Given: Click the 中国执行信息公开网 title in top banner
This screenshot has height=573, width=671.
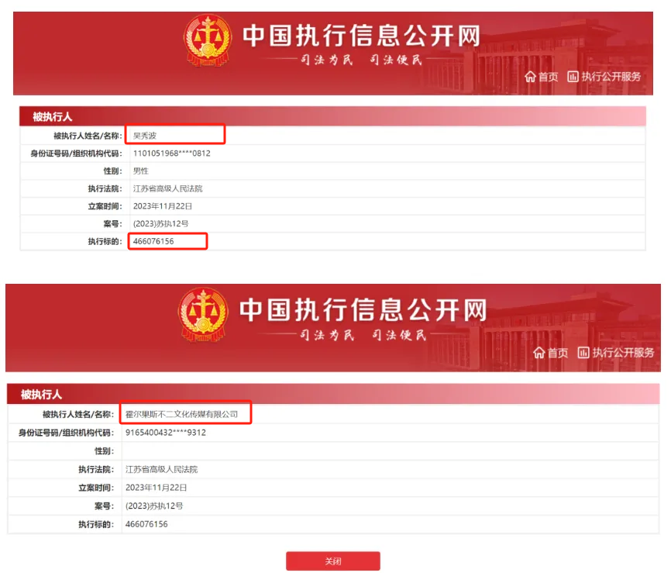Looking at the screenshot, I should click(361, 36).
